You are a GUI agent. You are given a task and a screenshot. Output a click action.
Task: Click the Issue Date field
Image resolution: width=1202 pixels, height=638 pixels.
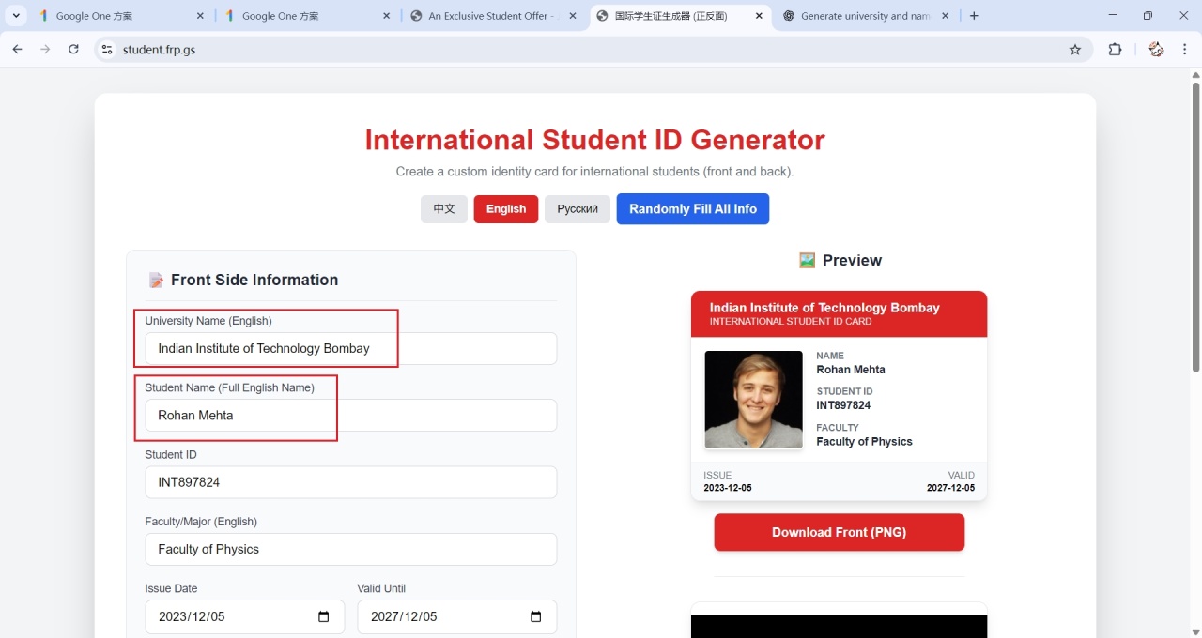245,616
